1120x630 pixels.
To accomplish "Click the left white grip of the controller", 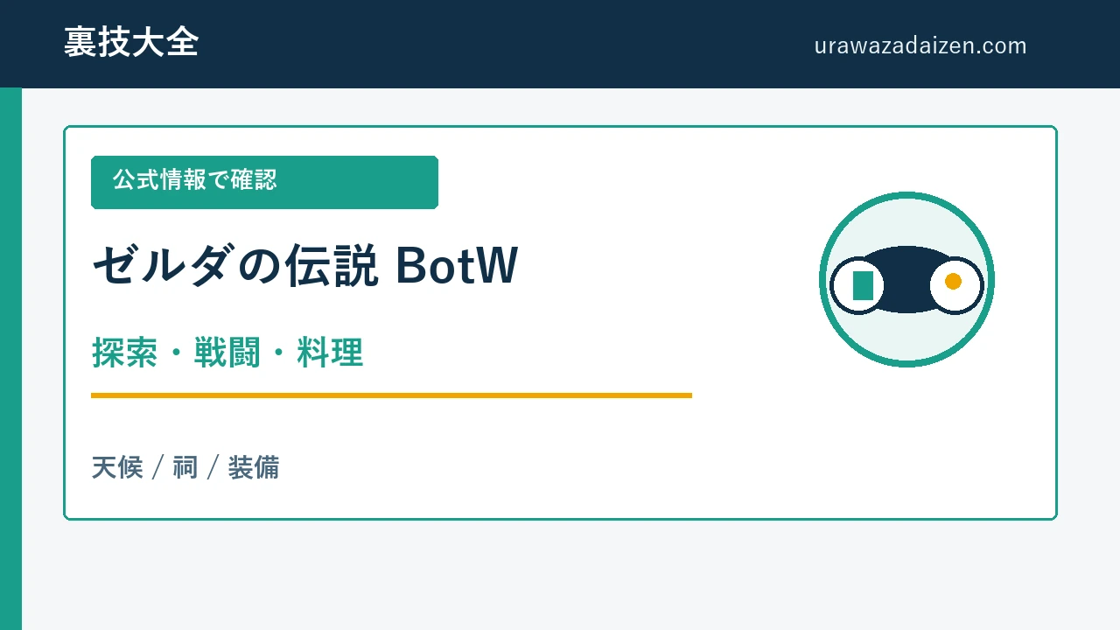I will click(x=857, y=285).
